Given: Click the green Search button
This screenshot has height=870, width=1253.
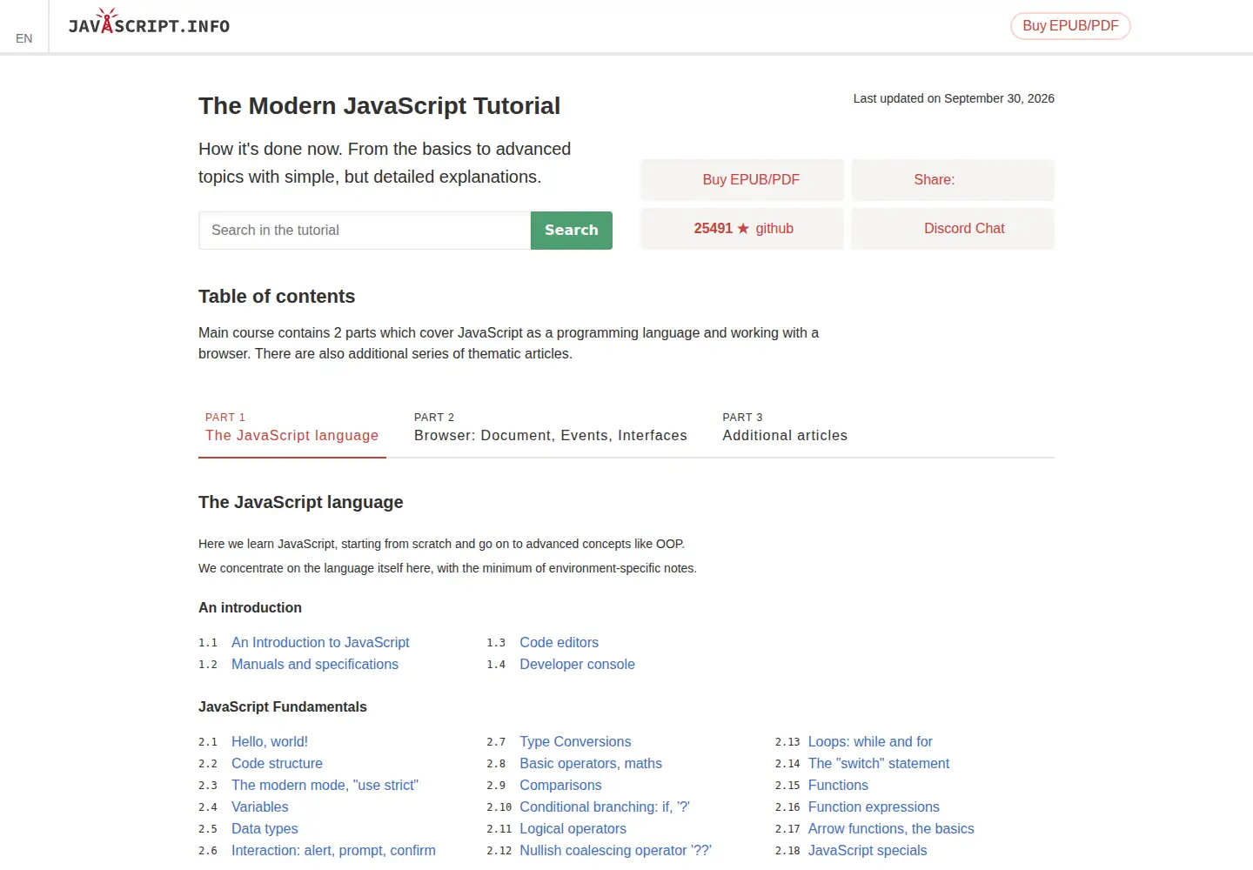Looking at the screenshot, I should coord(572,231).
